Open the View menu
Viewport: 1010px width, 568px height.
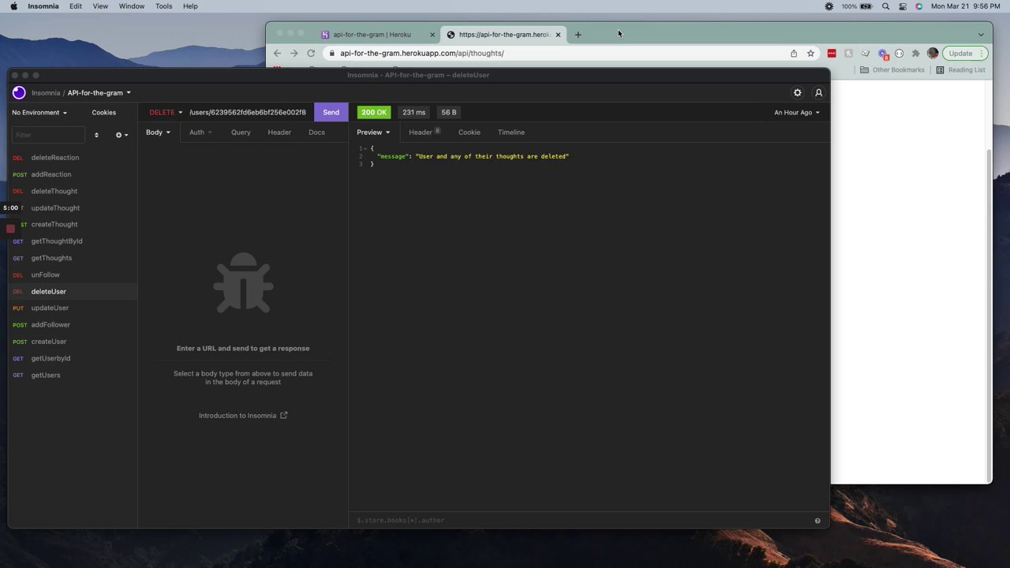(x=100, y=6)
